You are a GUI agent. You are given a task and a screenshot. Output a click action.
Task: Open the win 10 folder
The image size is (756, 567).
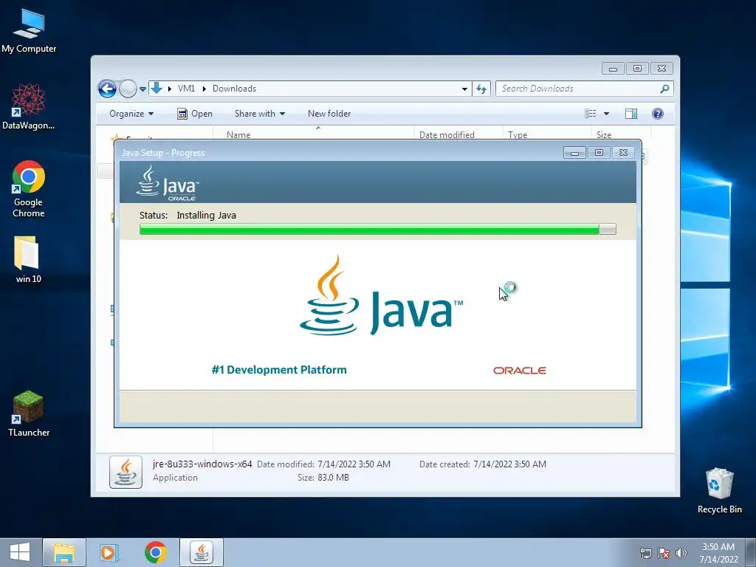coord(29,259)
